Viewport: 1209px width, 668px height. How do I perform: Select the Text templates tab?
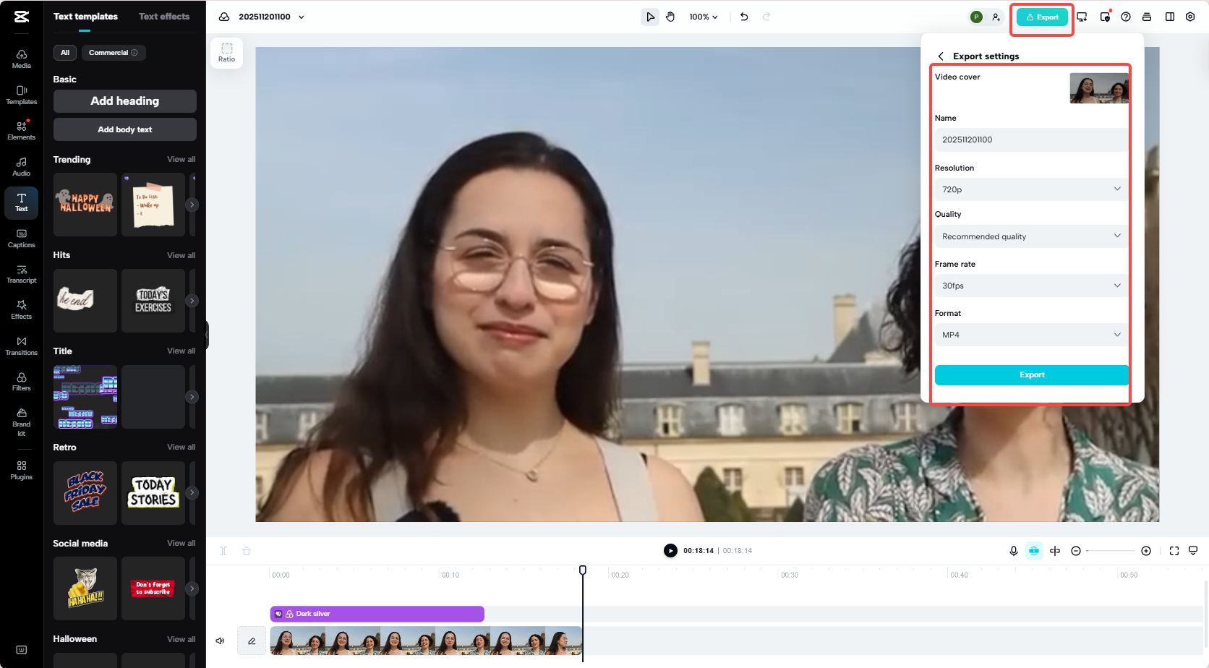[x=86, y=16]
